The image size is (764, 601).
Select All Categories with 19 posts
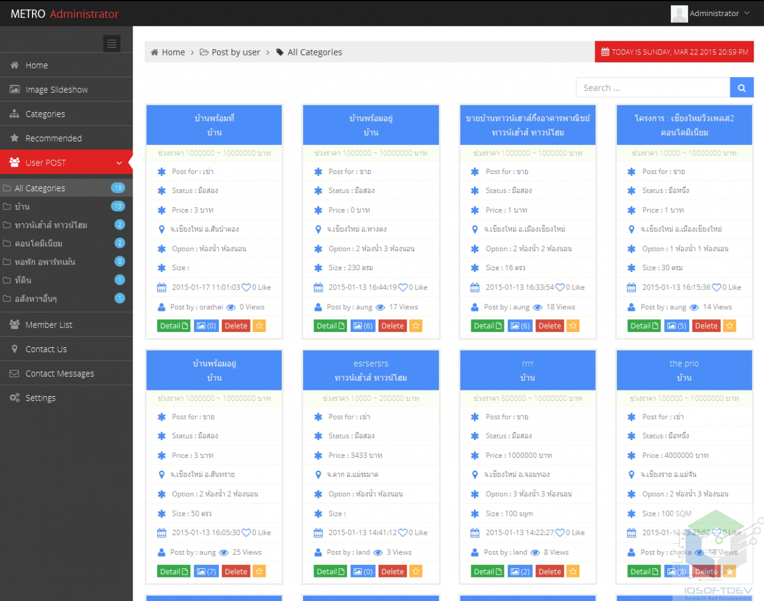coord(66,188)
